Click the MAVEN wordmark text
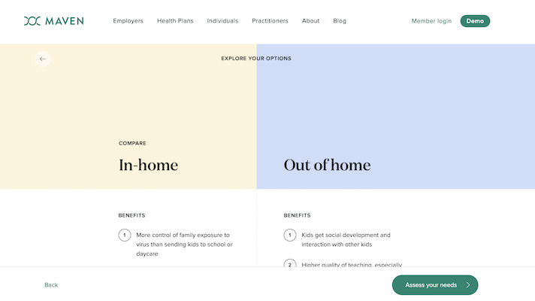Viewport: 535px width, 301px height. (65, 21)
